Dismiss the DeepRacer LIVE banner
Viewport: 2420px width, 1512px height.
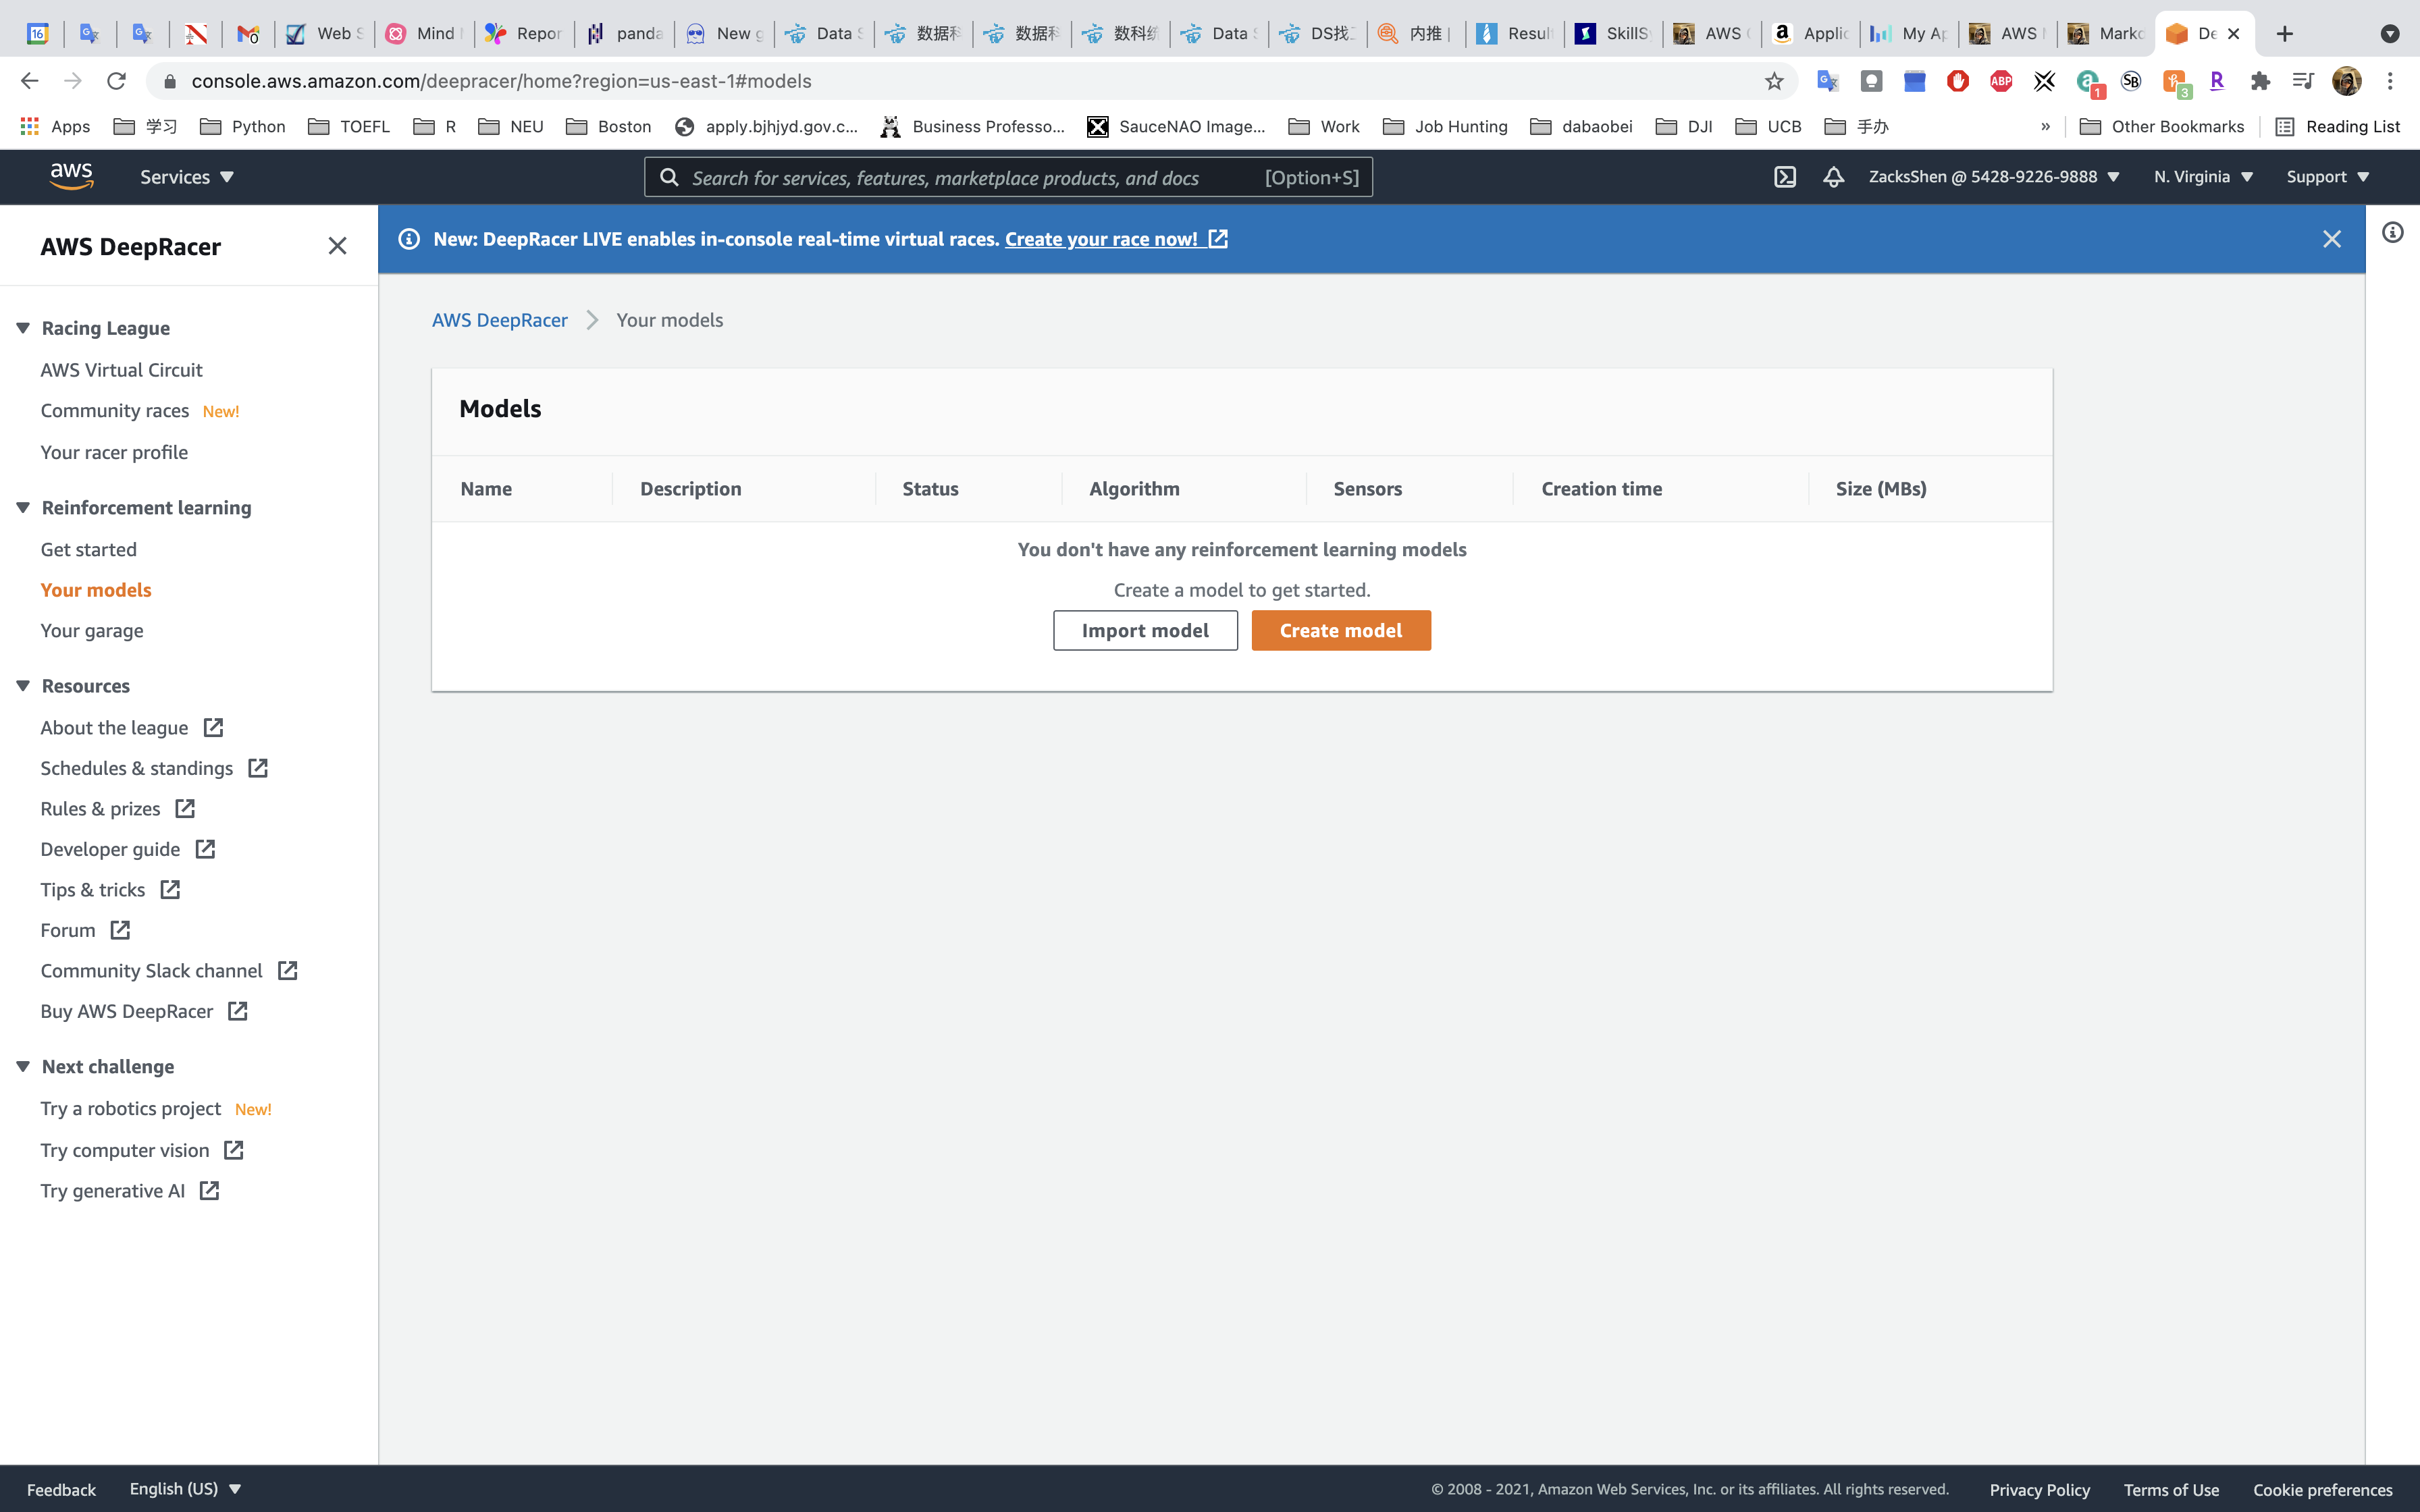tap(2331, 239)
